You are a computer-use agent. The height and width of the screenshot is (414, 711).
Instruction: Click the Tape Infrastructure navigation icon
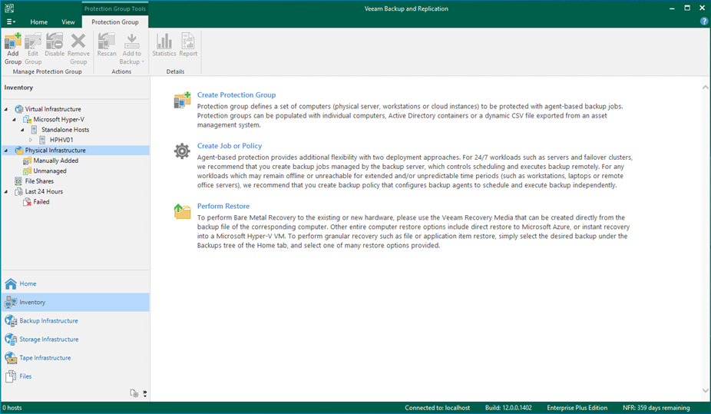(11, 358)
